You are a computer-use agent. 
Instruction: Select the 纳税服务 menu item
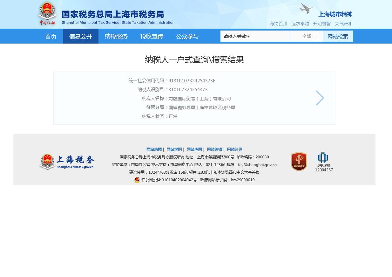tap(116, 36)
